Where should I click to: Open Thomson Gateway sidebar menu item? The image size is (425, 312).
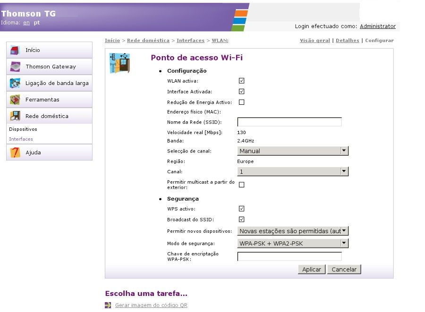[49, 67]
